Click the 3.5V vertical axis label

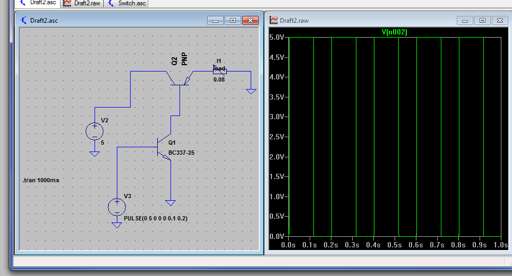277,97
